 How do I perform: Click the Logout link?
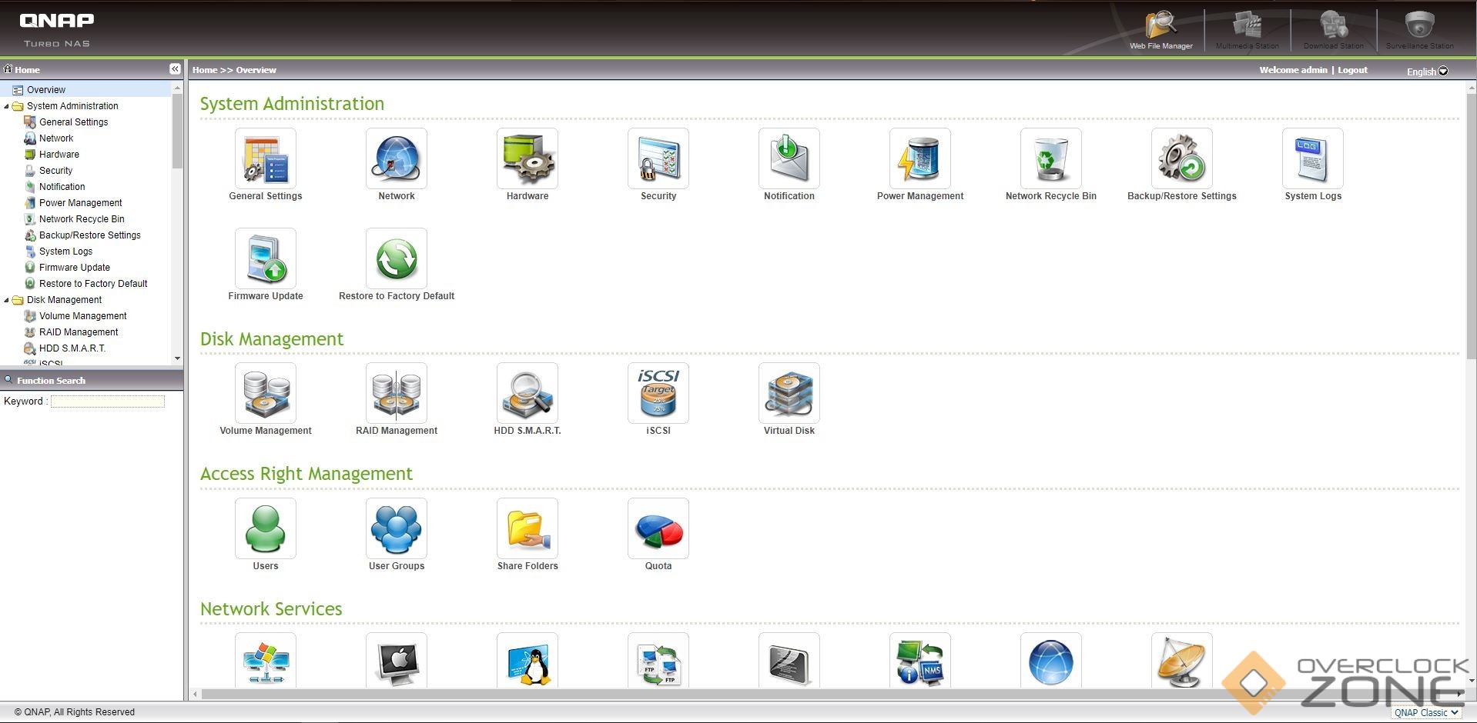[x=1352, y=70]
